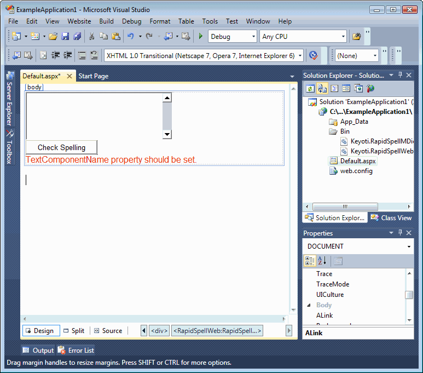The height and width of the screenshot is (373, 423).
Task: Open the Format menu
Action: point(160,21)
